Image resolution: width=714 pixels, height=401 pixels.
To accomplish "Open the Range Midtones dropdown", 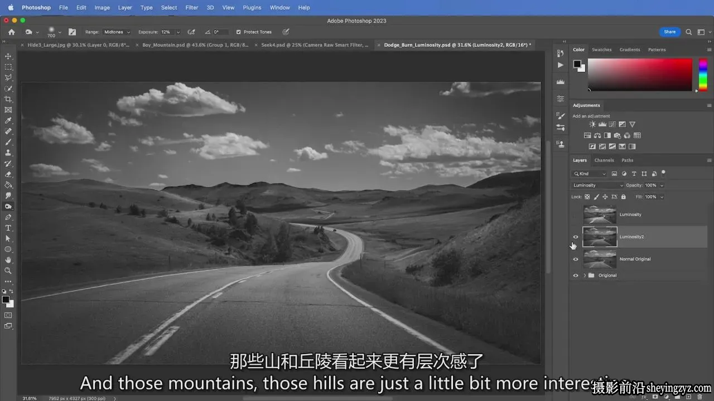I will [117, 32].
